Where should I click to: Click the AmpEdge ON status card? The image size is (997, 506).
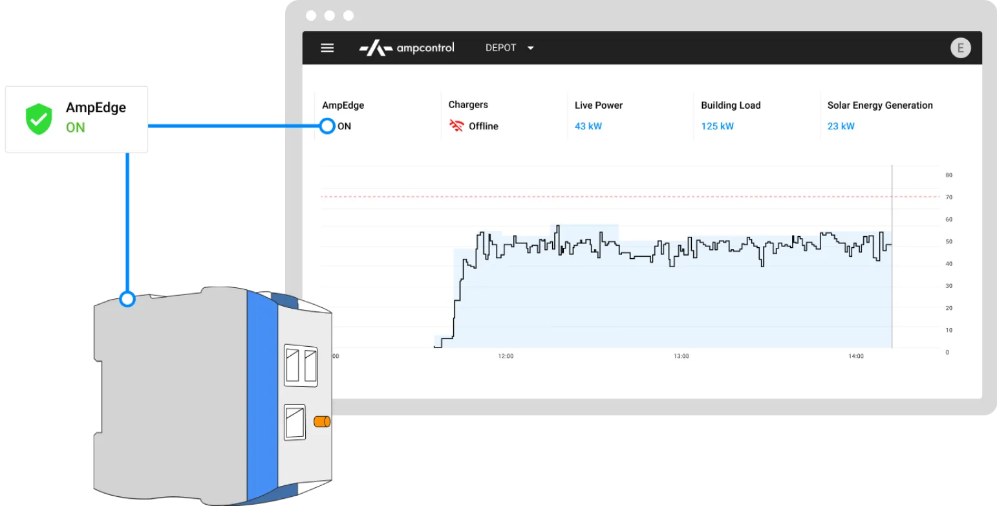point(76,119)
